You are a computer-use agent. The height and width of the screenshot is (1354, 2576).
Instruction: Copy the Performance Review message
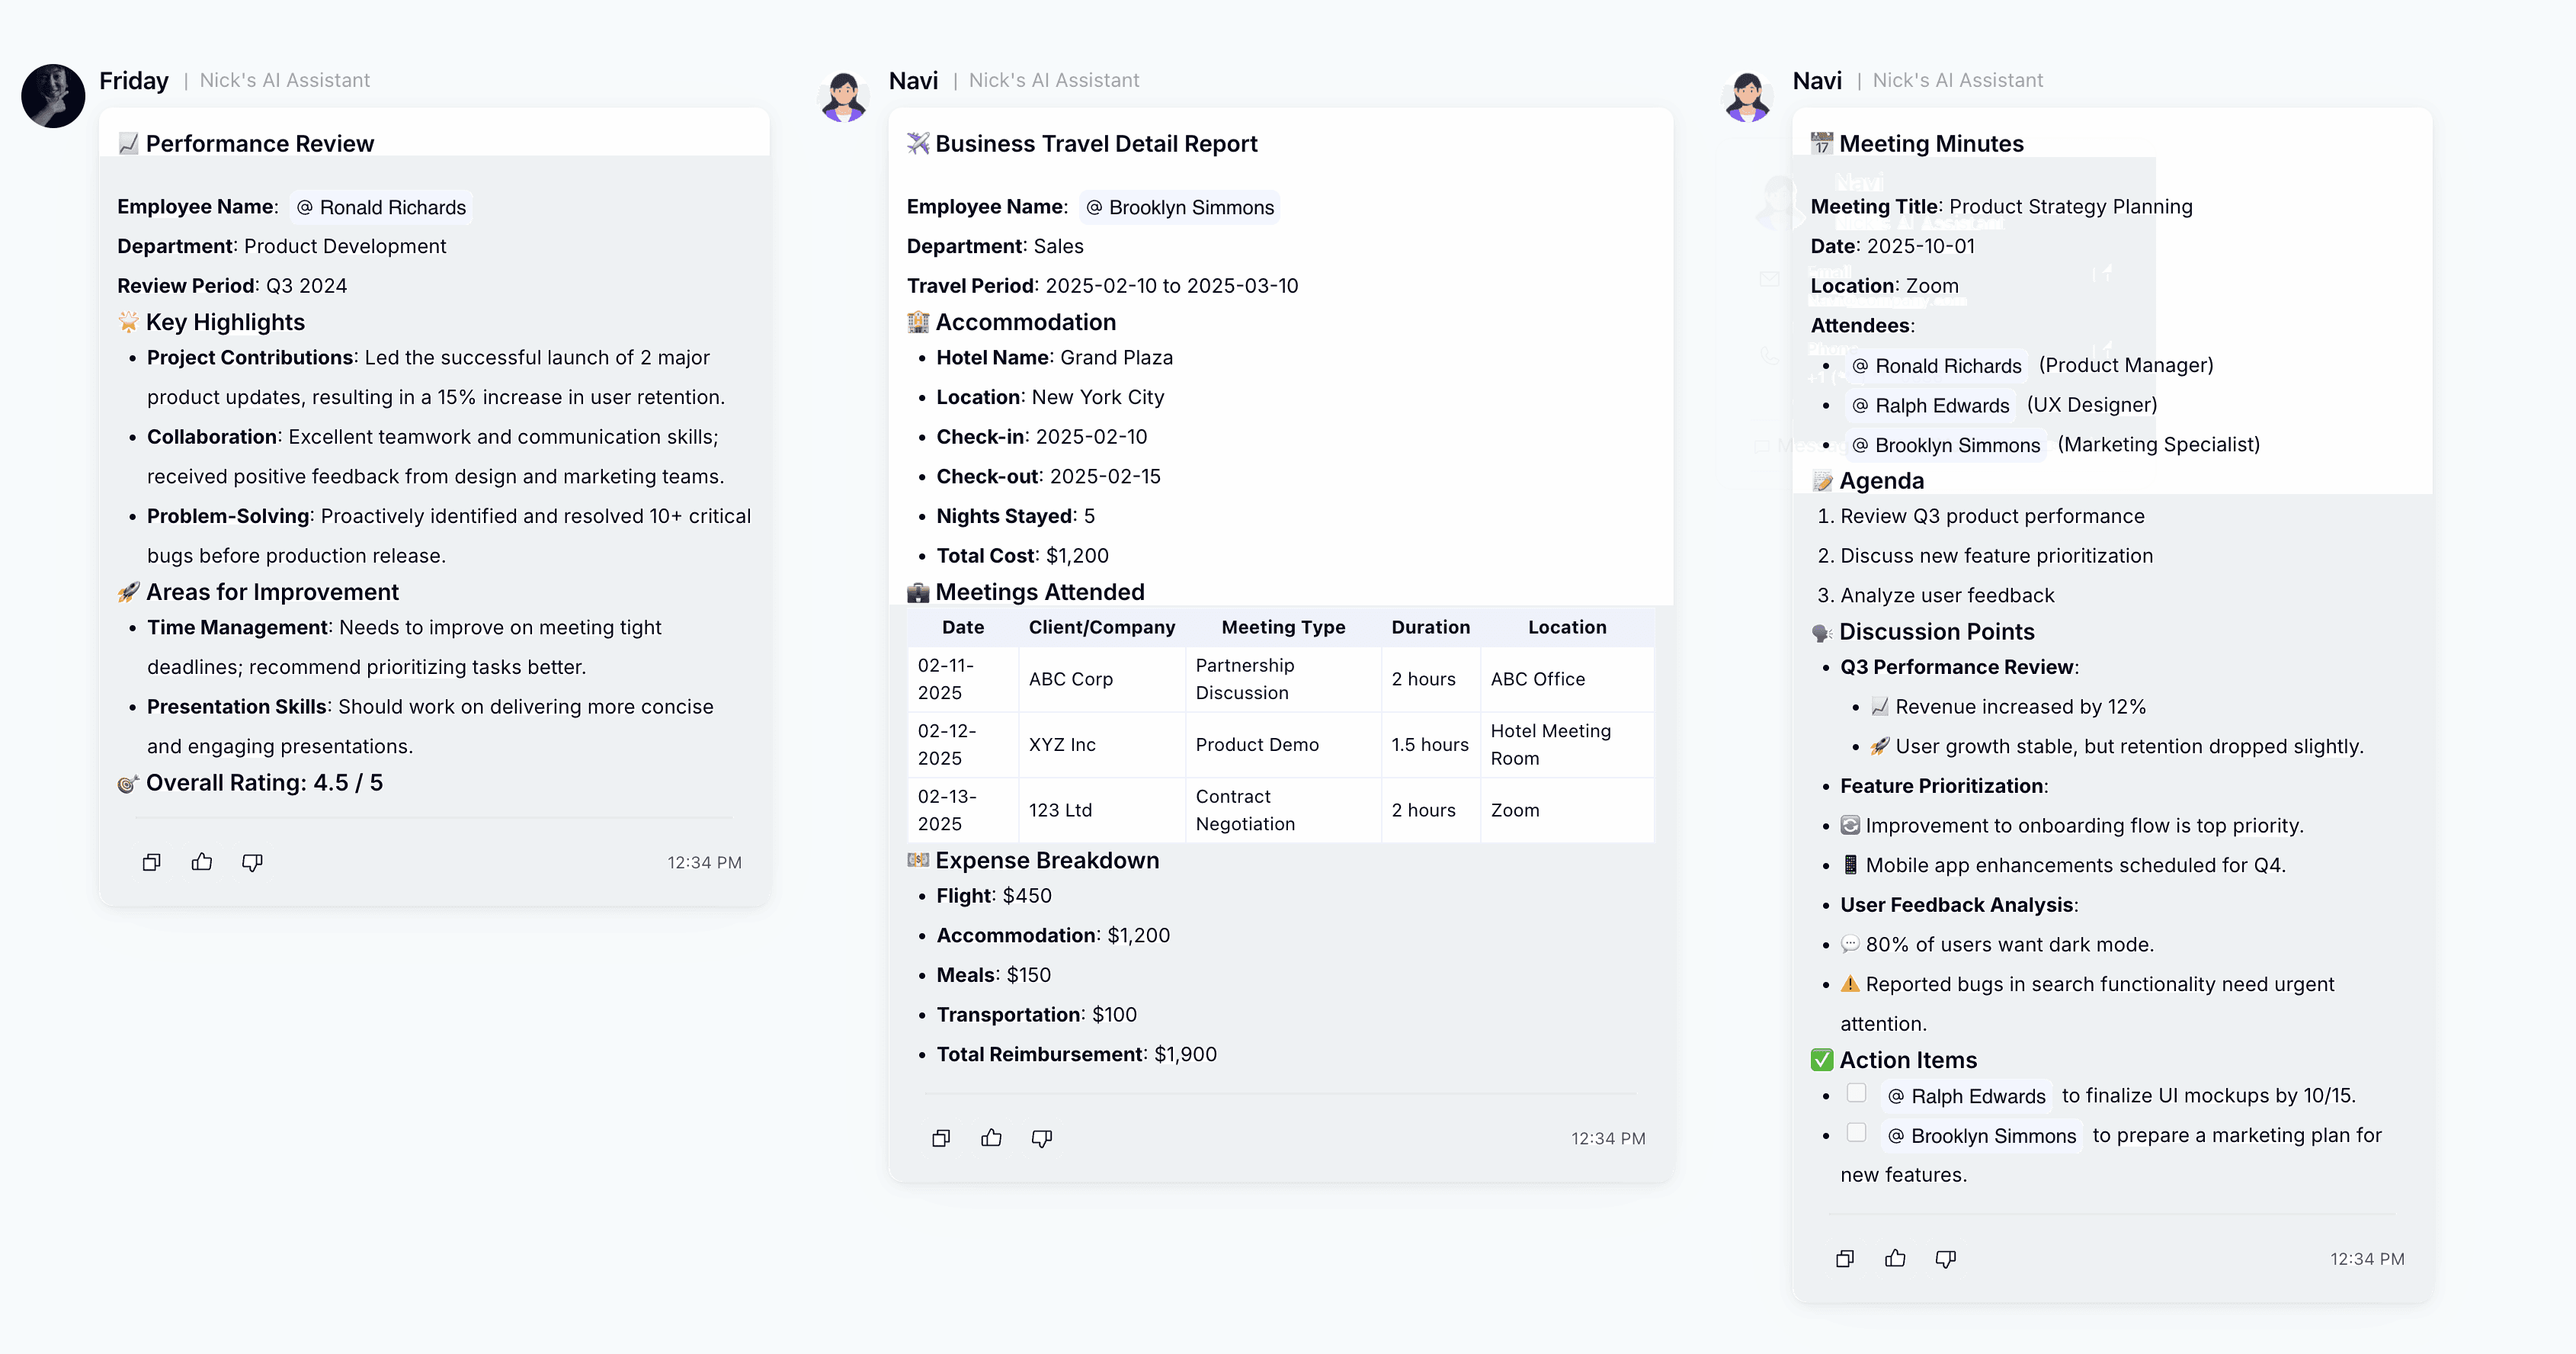point(151,862)
